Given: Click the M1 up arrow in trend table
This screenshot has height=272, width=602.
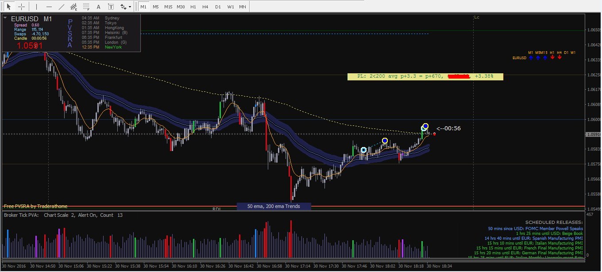Looking at the screenshot, I should 530,58.
